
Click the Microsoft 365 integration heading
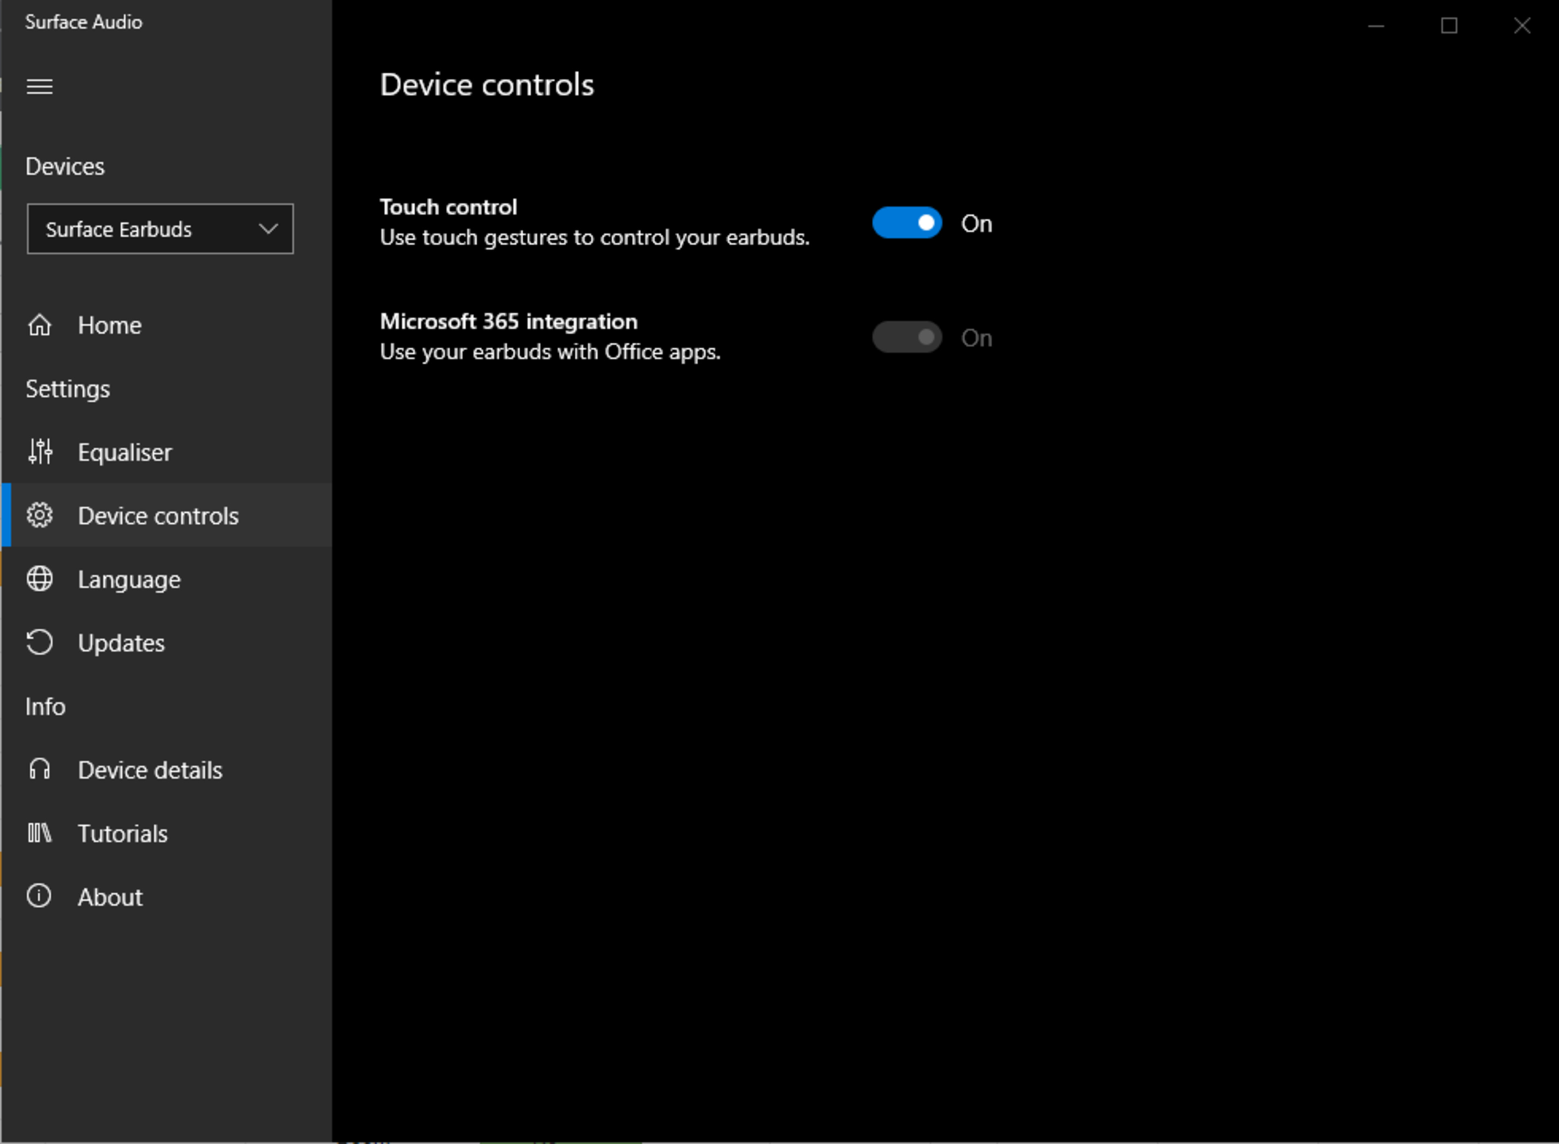(x=508, y=321)
